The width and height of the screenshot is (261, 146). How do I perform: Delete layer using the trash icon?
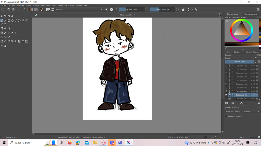pyautogui.click(x=259, y=103)
